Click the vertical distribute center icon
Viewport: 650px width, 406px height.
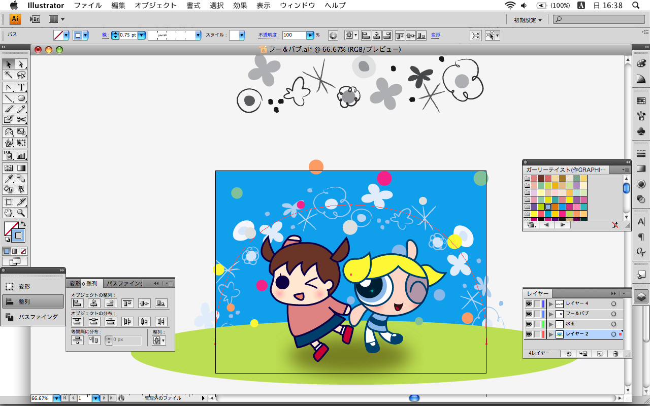(x=94, y=321)
